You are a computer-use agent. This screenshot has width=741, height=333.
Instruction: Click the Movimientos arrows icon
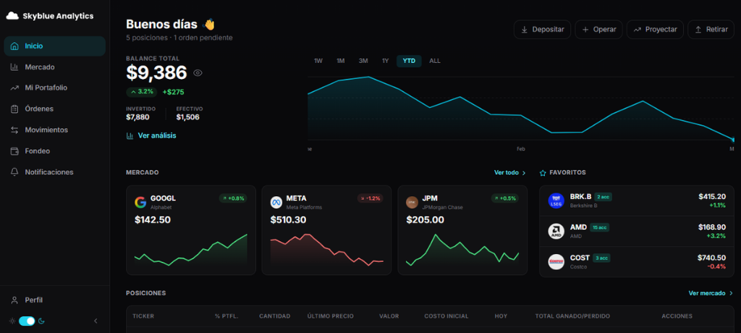(x=14, y=130)
